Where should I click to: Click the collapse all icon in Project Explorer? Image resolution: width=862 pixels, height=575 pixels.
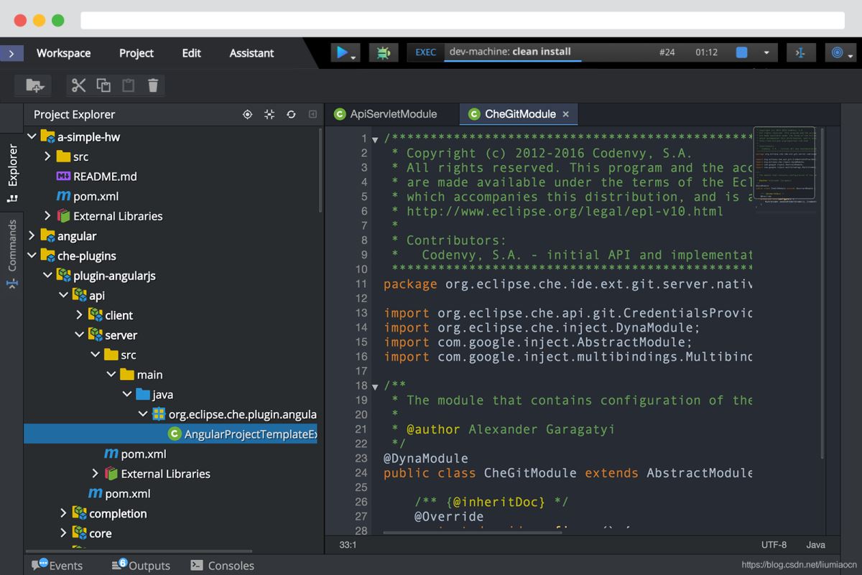pos(269,114)
